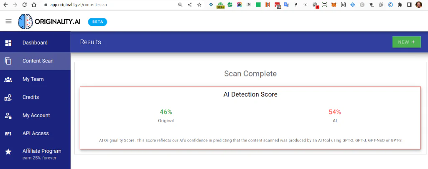Open Dashboard from the sidebar
The image size is (428, 169).
pyautogui.click(x=35, y=43)
